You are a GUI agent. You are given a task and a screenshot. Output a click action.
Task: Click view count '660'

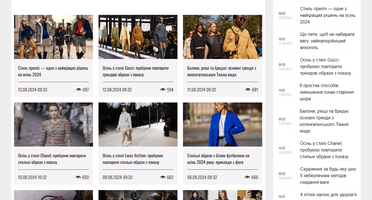click(x=255, y=177)
